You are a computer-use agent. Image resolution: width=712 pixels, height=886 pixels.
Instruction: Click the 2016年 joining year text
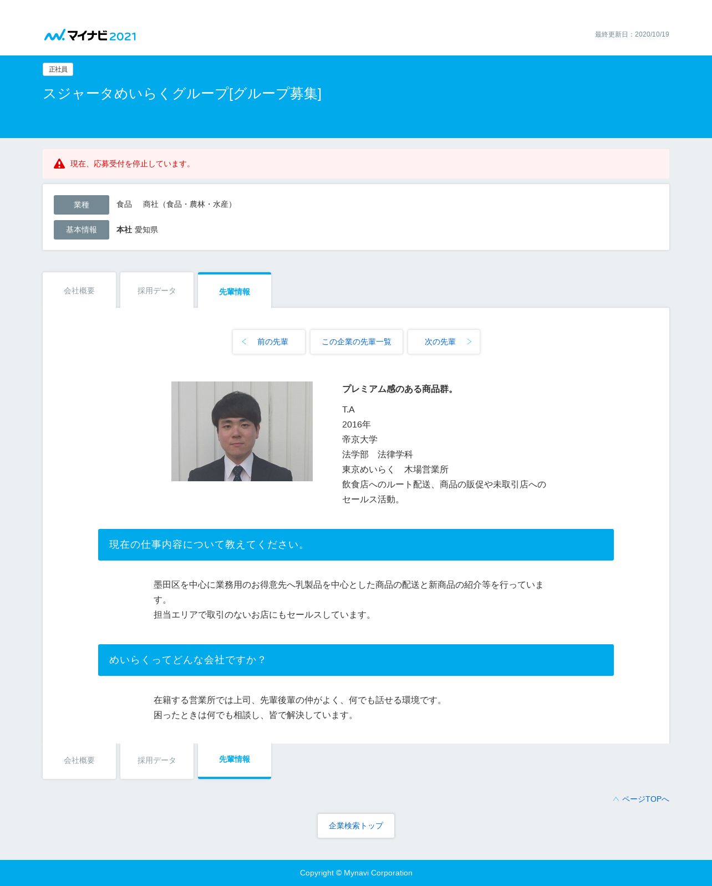(x=357, y=425)
